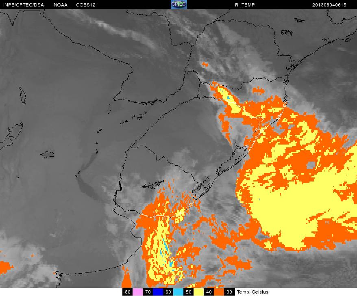Click the -30 legend value
The height and width of the screenshot is (296, 357).
pos(229,292)
